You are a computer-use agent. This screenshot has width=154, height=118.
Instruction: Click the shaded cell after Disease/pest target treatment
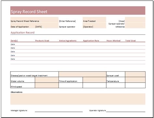(82, 74)
